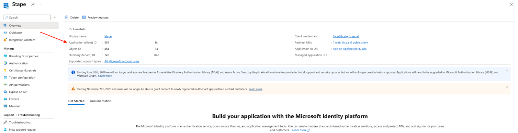Dismiss the ADAL information banner
The image size is (518, 133).
pos(507,71)
